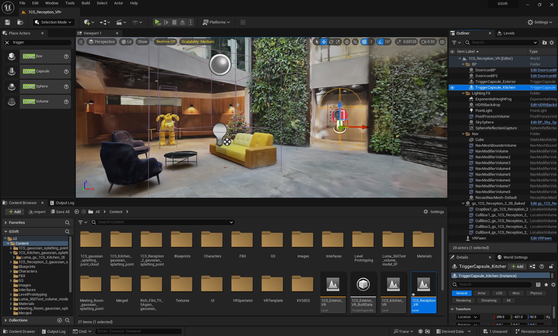Screen dimensions: 558x336
Task: Select Trigger Capsule in Place Actors
Action: [x=37, y=71]
